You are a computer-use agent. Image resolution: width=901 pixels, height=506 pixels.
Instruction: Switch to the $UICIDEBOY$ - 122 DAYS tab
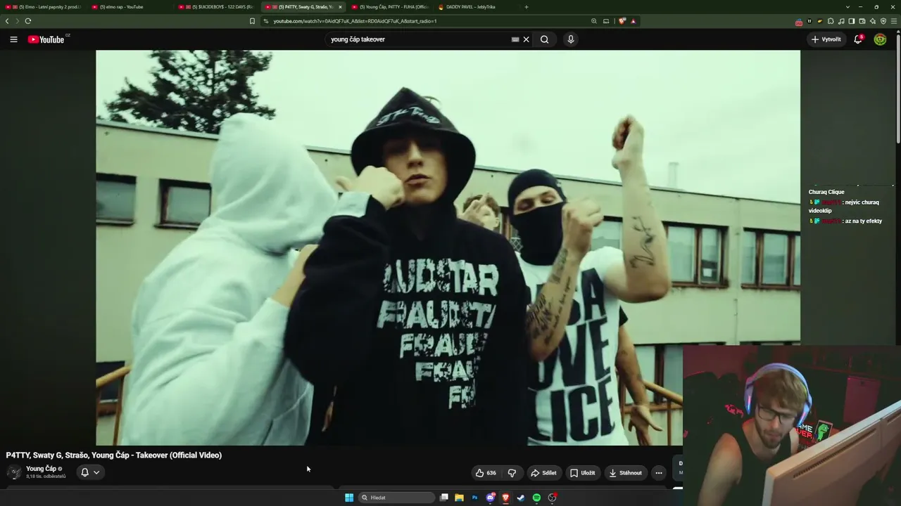[215, 7]
